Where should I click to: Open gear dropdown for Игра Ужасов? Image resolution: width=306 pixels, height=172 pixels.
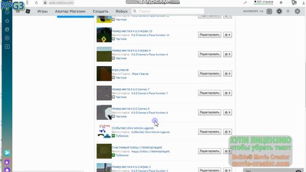pyautogui.click(x=228, y=74)
